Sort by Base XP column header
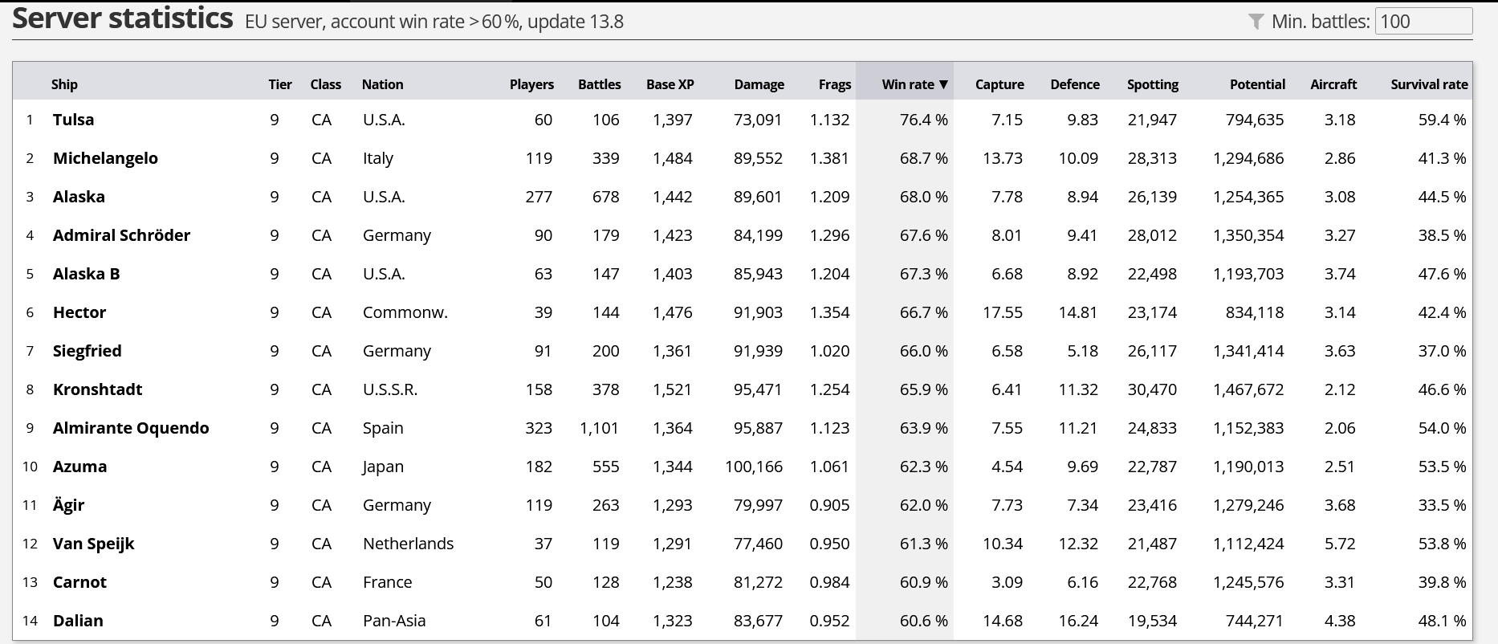 [x=670, y=84]
